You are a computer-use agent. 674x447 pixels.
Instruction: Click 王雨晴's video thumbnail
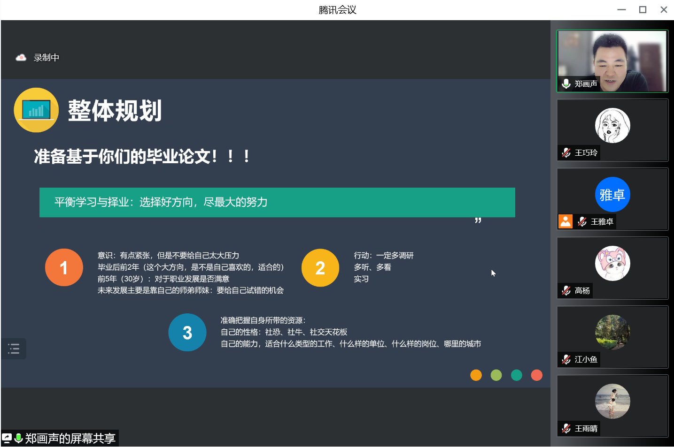click(x=612, y=401)
